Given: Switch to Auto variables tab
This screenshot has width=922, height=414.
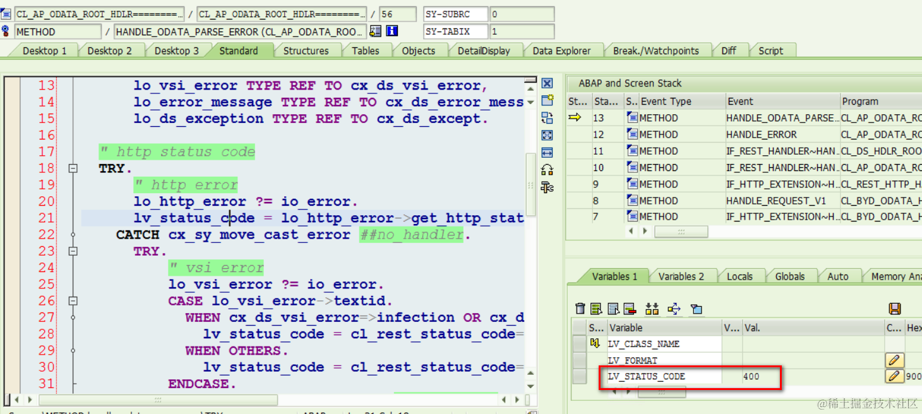Looking at the screenshot, I should tap(837, 276).
